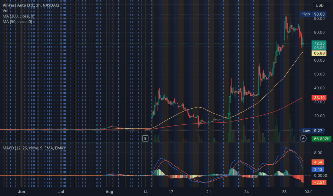Click the High 93.00 price label

coord(313,14)
